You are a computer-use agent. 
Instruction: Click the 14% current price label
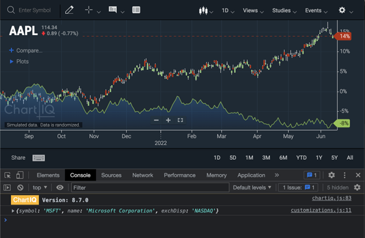(343, 36)
